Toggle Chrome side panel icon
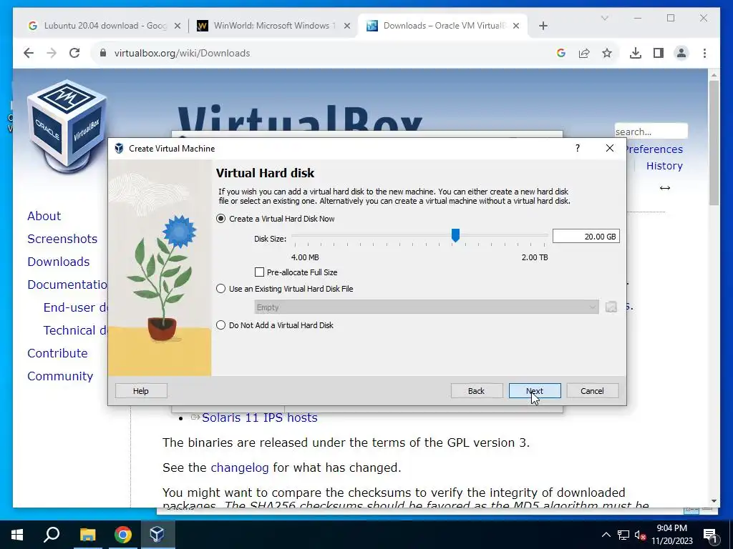The image size is (733, 549). (x=659, y=53)
